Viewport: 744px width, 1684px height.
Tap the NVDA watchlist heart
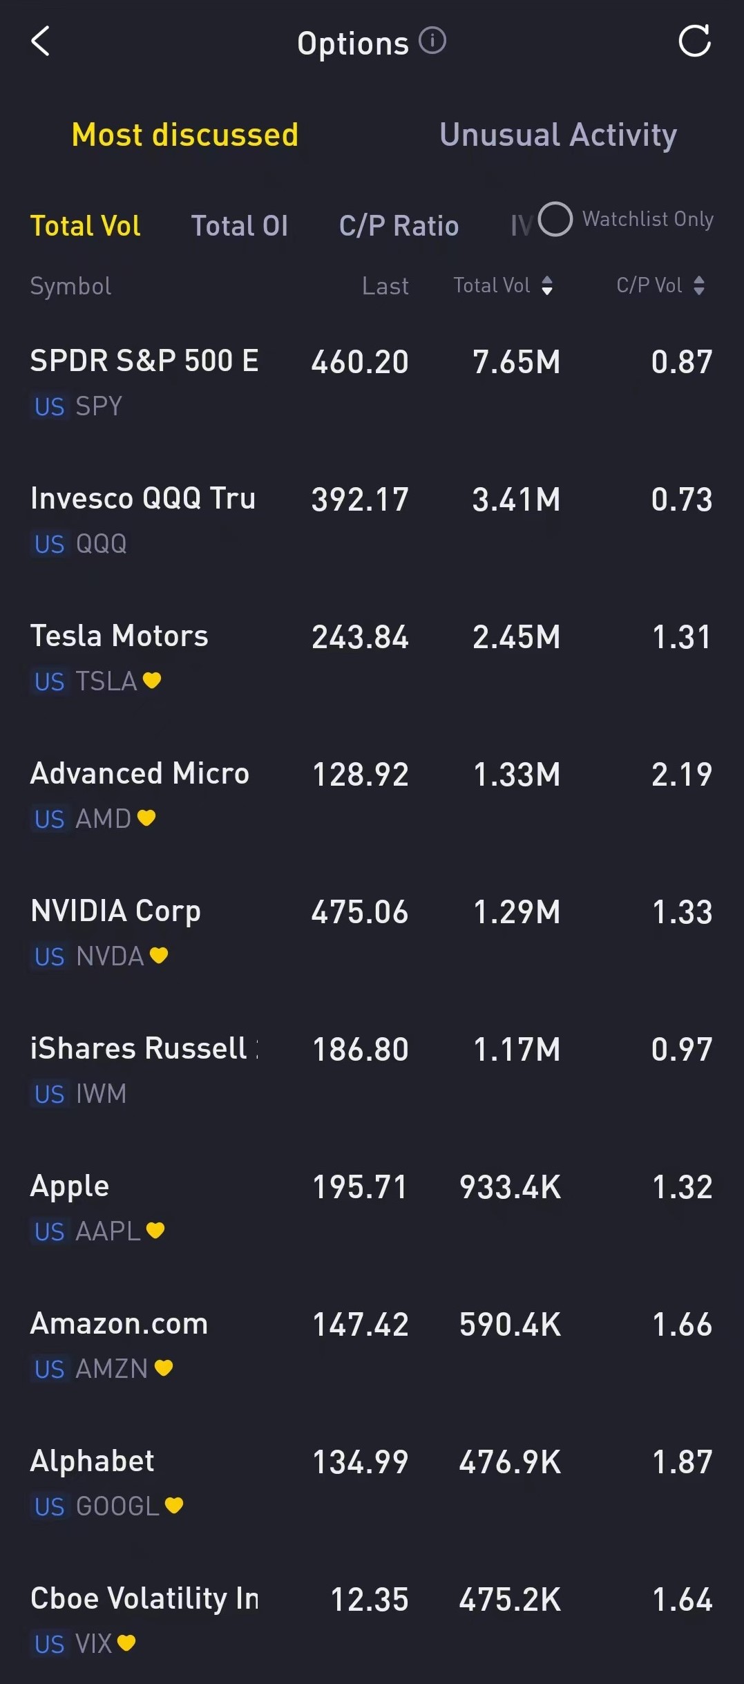point(159,956)
